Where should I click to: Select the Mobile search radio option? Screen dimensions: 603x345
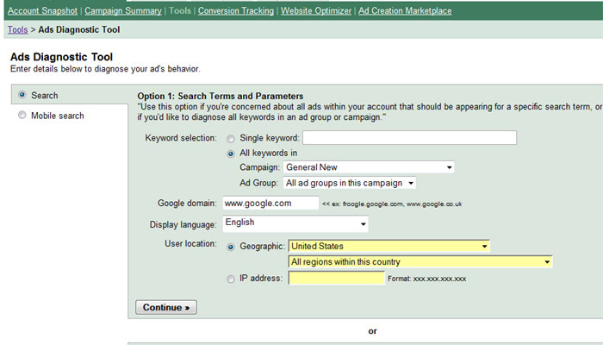(x=22, y=115)
